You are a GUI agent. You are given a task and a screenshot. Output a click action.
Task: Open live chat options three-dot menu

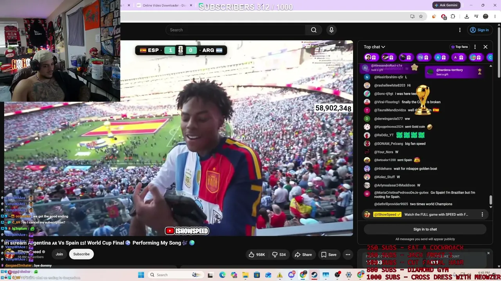click(x=475, y=47)
